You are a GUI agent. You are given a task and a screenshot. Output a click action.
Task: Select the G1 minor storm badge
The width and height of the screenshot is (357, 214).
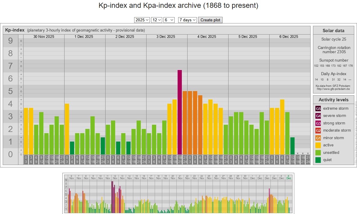pyautogui.click(x=318, y=138)
